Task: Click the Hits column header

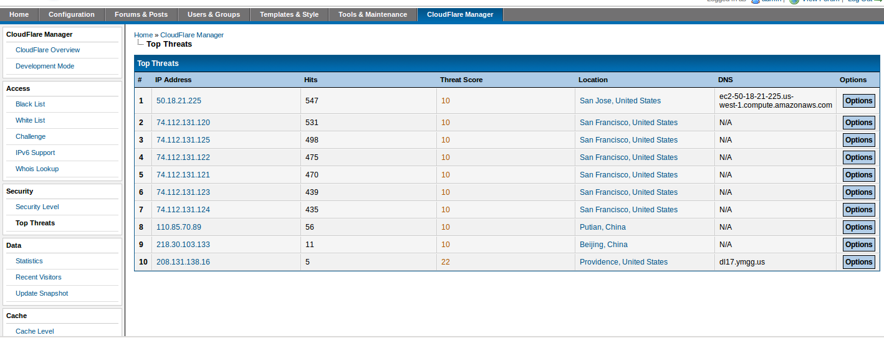Action: (310, 80)
